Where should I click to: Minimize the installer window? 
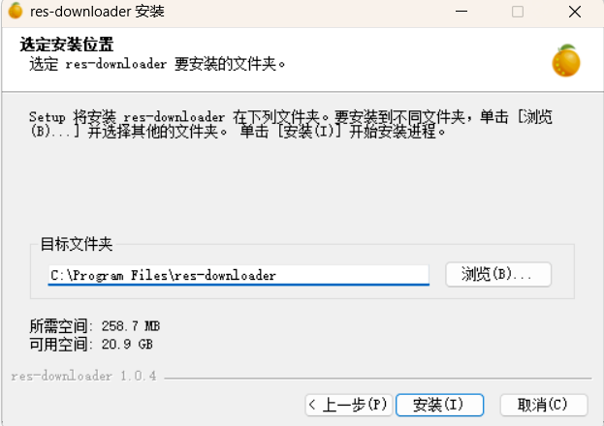click(x=461, y=12)
